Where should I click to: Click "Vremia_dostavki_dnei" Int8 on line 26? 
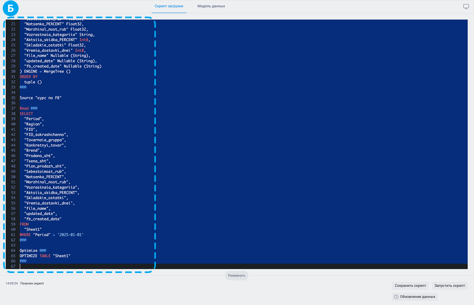click(x=55, y=50)
